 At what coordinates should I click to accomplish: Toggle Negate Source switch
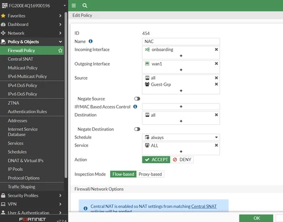(137, 99)
